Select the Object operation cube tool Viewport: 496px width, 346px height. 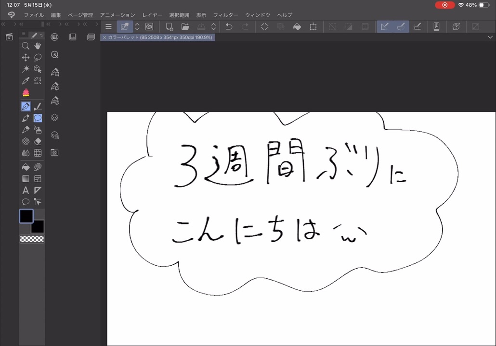[38, 69]
